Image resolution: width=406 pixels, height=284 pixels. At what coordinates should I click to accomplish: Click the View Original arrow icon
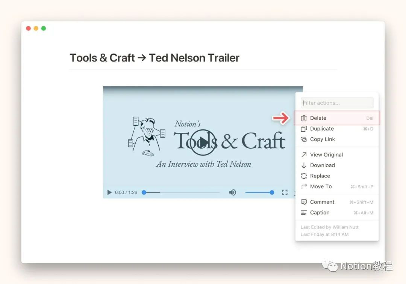pos(304,155)
